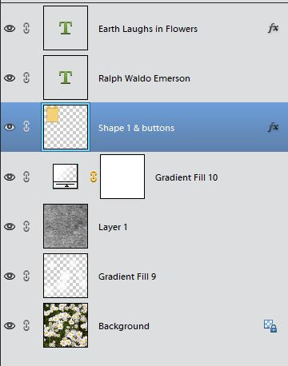This screenshot has width=288, height=366.
Task: Select the Layer 1 gray texture thumbnail
Action: 66,226
